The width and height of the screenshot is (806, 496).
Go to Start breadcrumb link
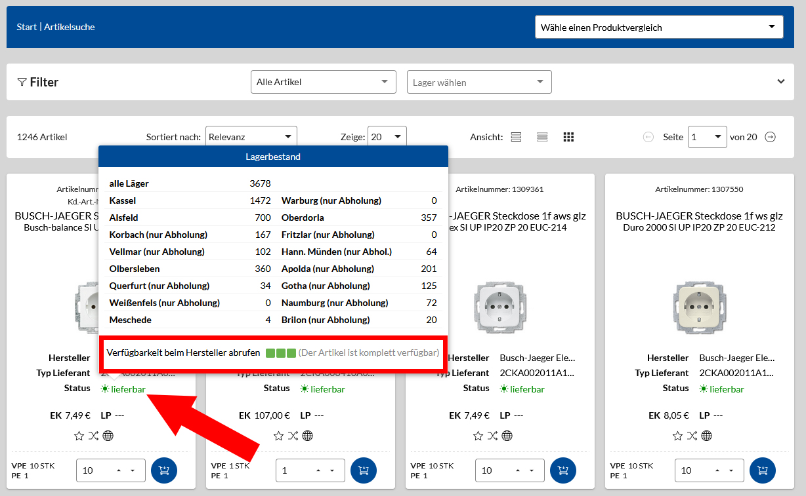tap(27, 27)
